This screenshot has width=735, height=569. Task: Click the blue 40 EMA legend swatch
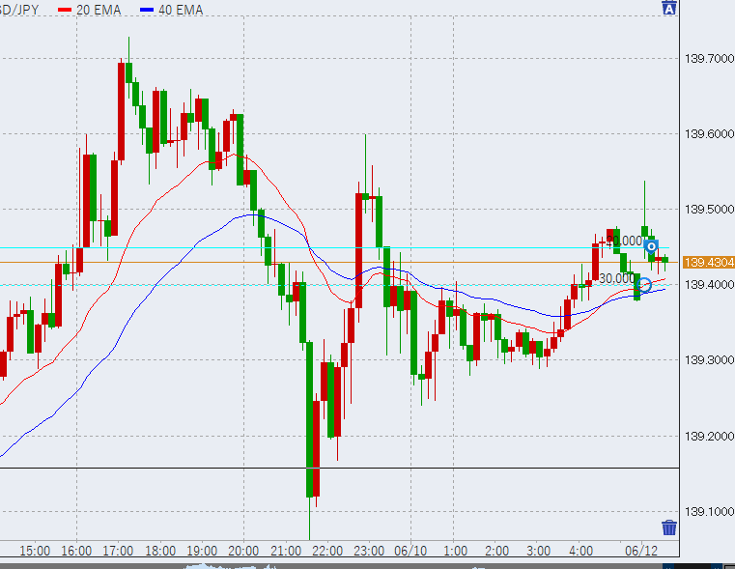coord(146,8)
